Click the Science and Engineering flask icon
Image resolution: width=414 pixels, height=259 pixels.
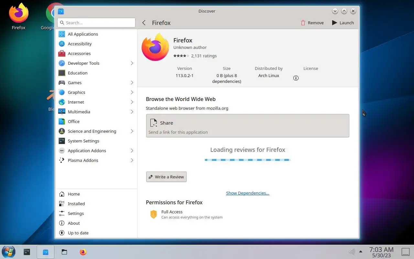point(62,131)
